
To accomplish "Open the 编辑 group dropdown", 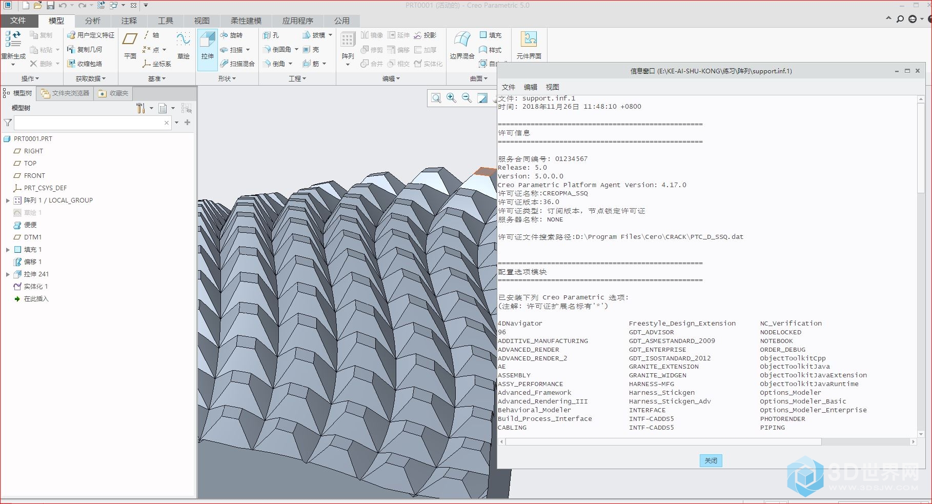I will [391, 78].
